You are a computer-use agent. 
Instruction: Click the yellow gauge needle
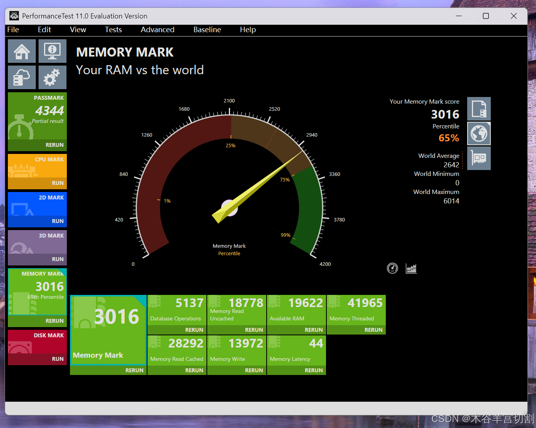tap(257, 187)
